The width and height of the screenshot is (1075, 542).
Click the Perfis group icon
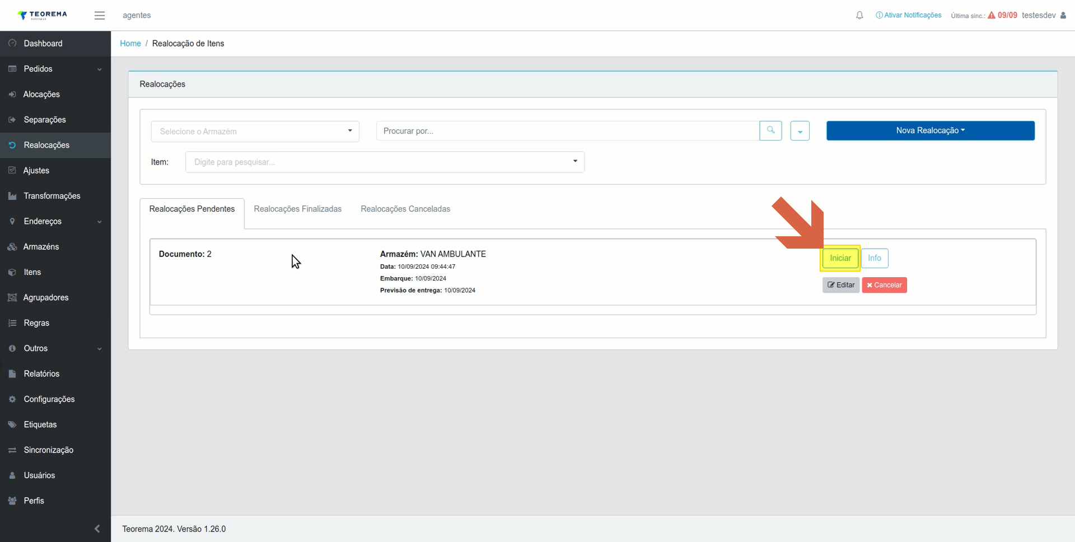point(12,501)
